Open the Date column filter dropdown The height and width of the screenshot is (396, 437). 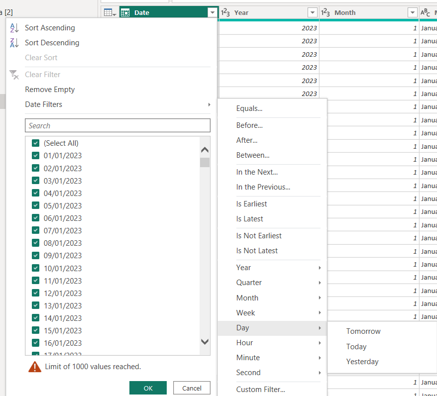tap(213, 12)
